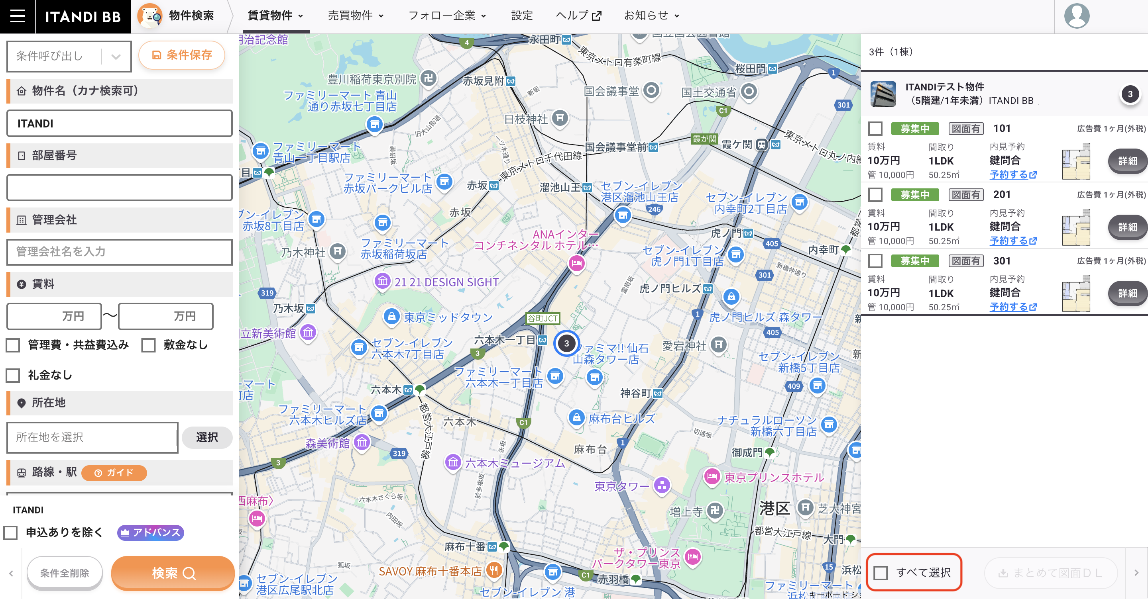Image resolution: width=1148 pixels, height=599 pixels.
Task: Click the 3-property cluster marker on map
Action: tap(566, 343)
